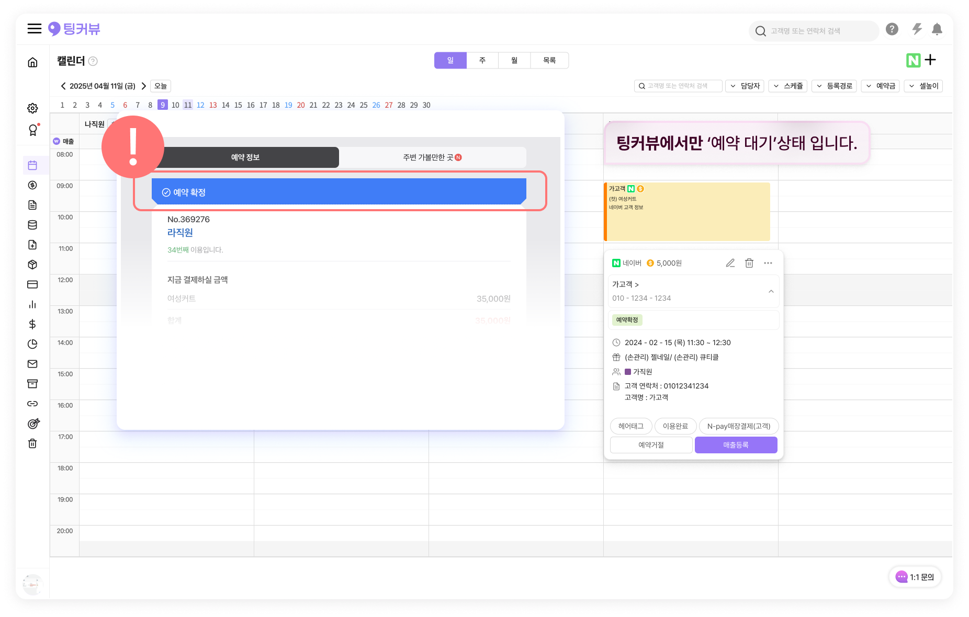Click the 매출 row label
The height and width of the screenshot is (617, 969).
point(64,142)
